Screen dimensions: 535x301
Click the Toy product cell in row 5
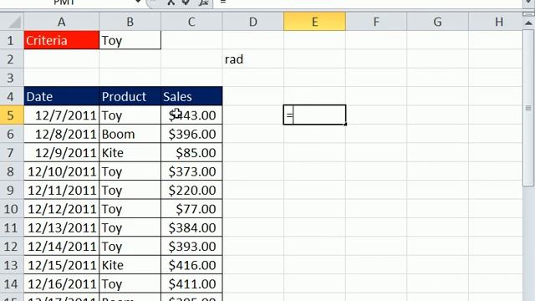tap(130, 115)
